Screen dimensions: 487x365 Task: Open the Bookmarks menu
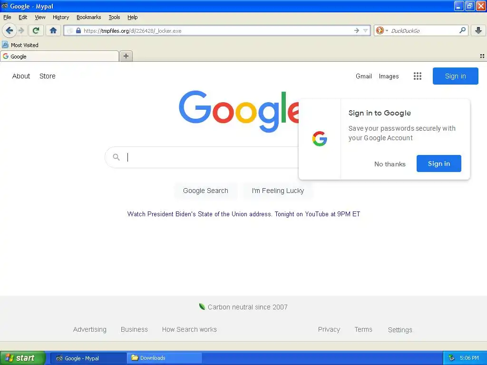click(x=88, y=17)
